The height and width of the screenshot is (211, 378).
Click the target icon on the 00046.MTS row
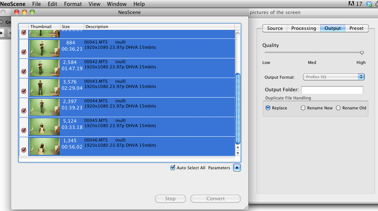tap(24, 150)
